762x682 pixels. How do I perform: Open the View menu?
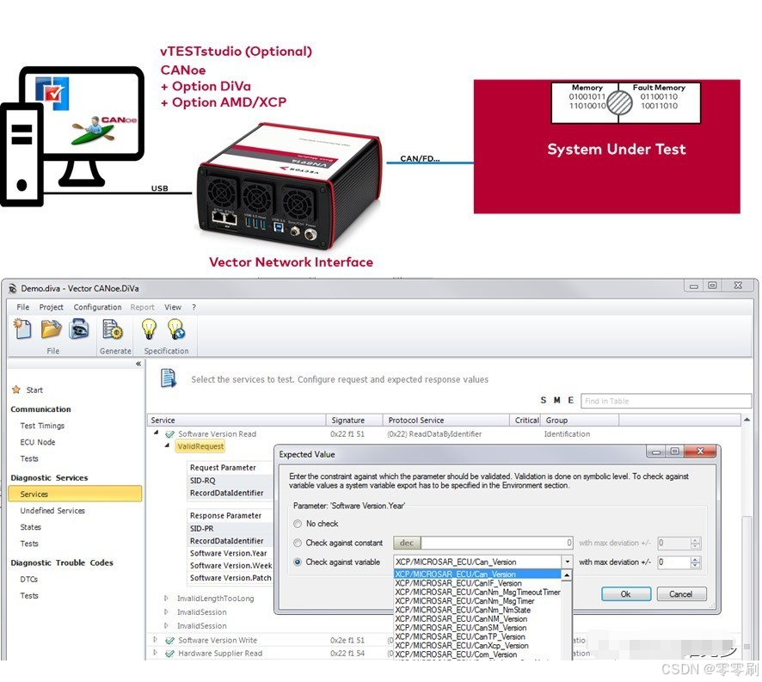(x=173, y=307)
